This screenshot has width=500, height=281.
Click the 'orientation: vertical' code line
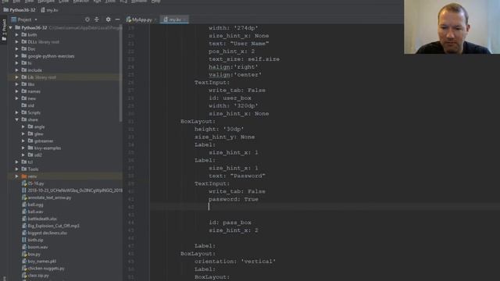(235, 261)
